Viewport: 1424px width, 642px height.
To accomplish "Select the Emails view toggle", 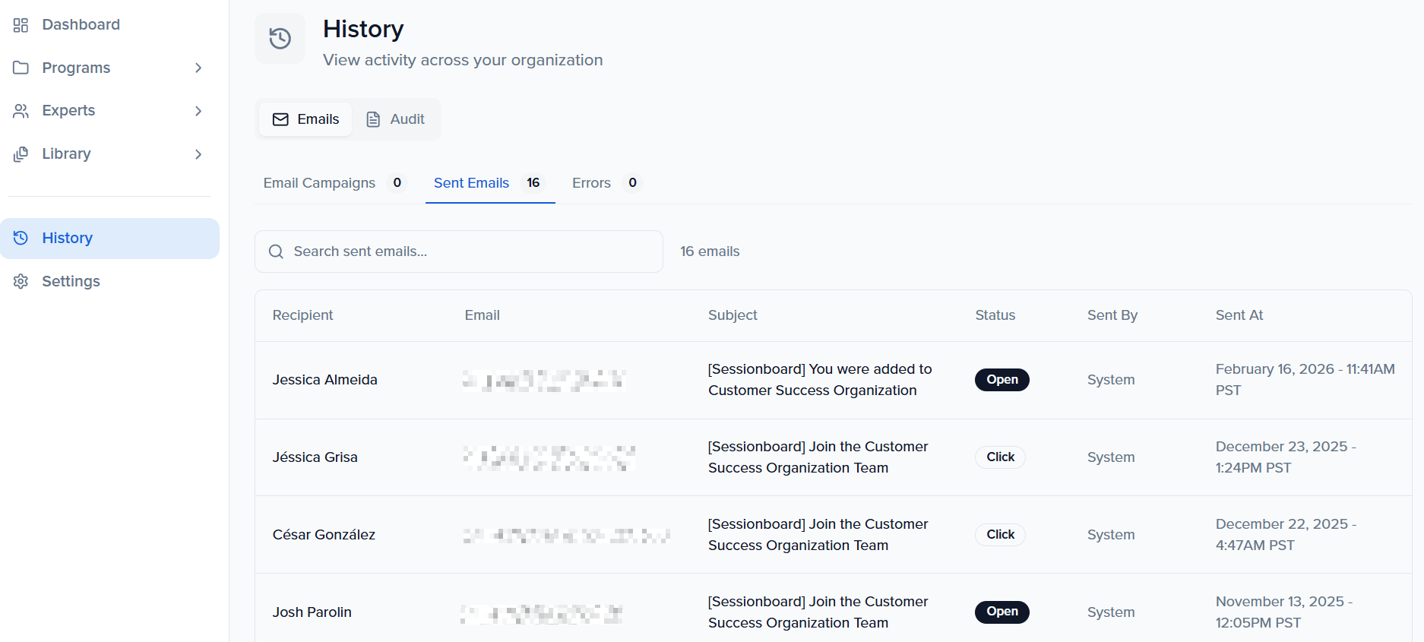I will point(305,119).
